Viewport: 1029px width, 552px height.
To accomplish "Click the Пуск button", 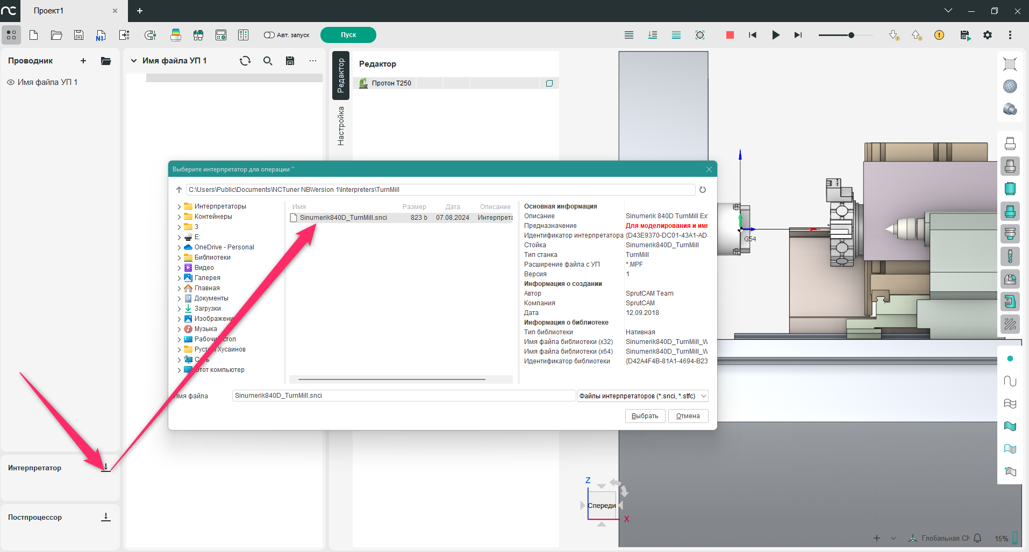I will (x=348, y=35).
